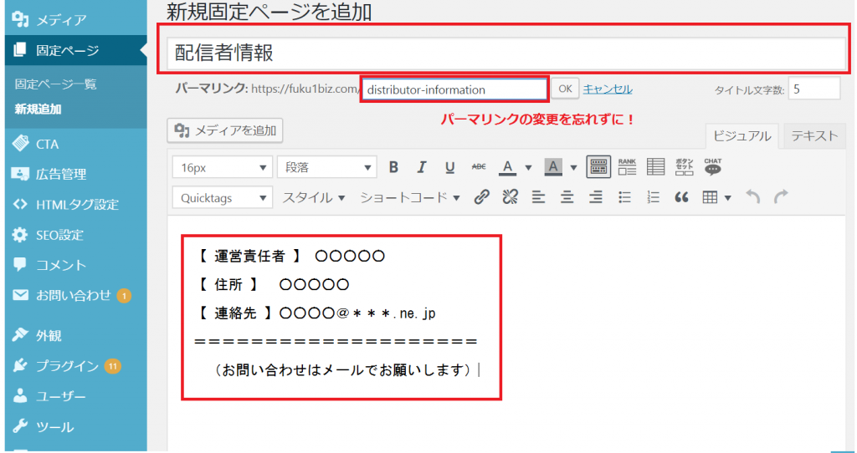Toggle italic formatting in editor toolbar
This screenshot has height=453, width=857.
pos(422,167)
